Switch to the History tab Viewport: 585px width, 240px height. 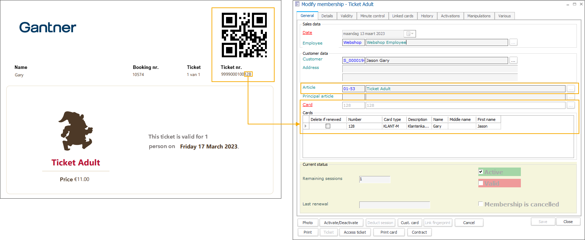coord(427,16)
